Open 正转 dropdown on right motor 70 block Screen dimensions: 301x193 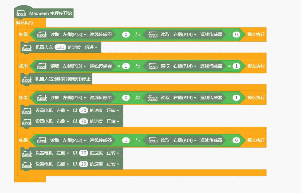tap(113, 121)
